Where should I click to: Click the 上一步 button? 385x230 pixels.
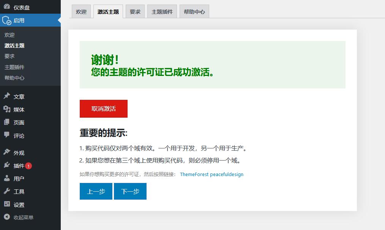pos(96,191)
